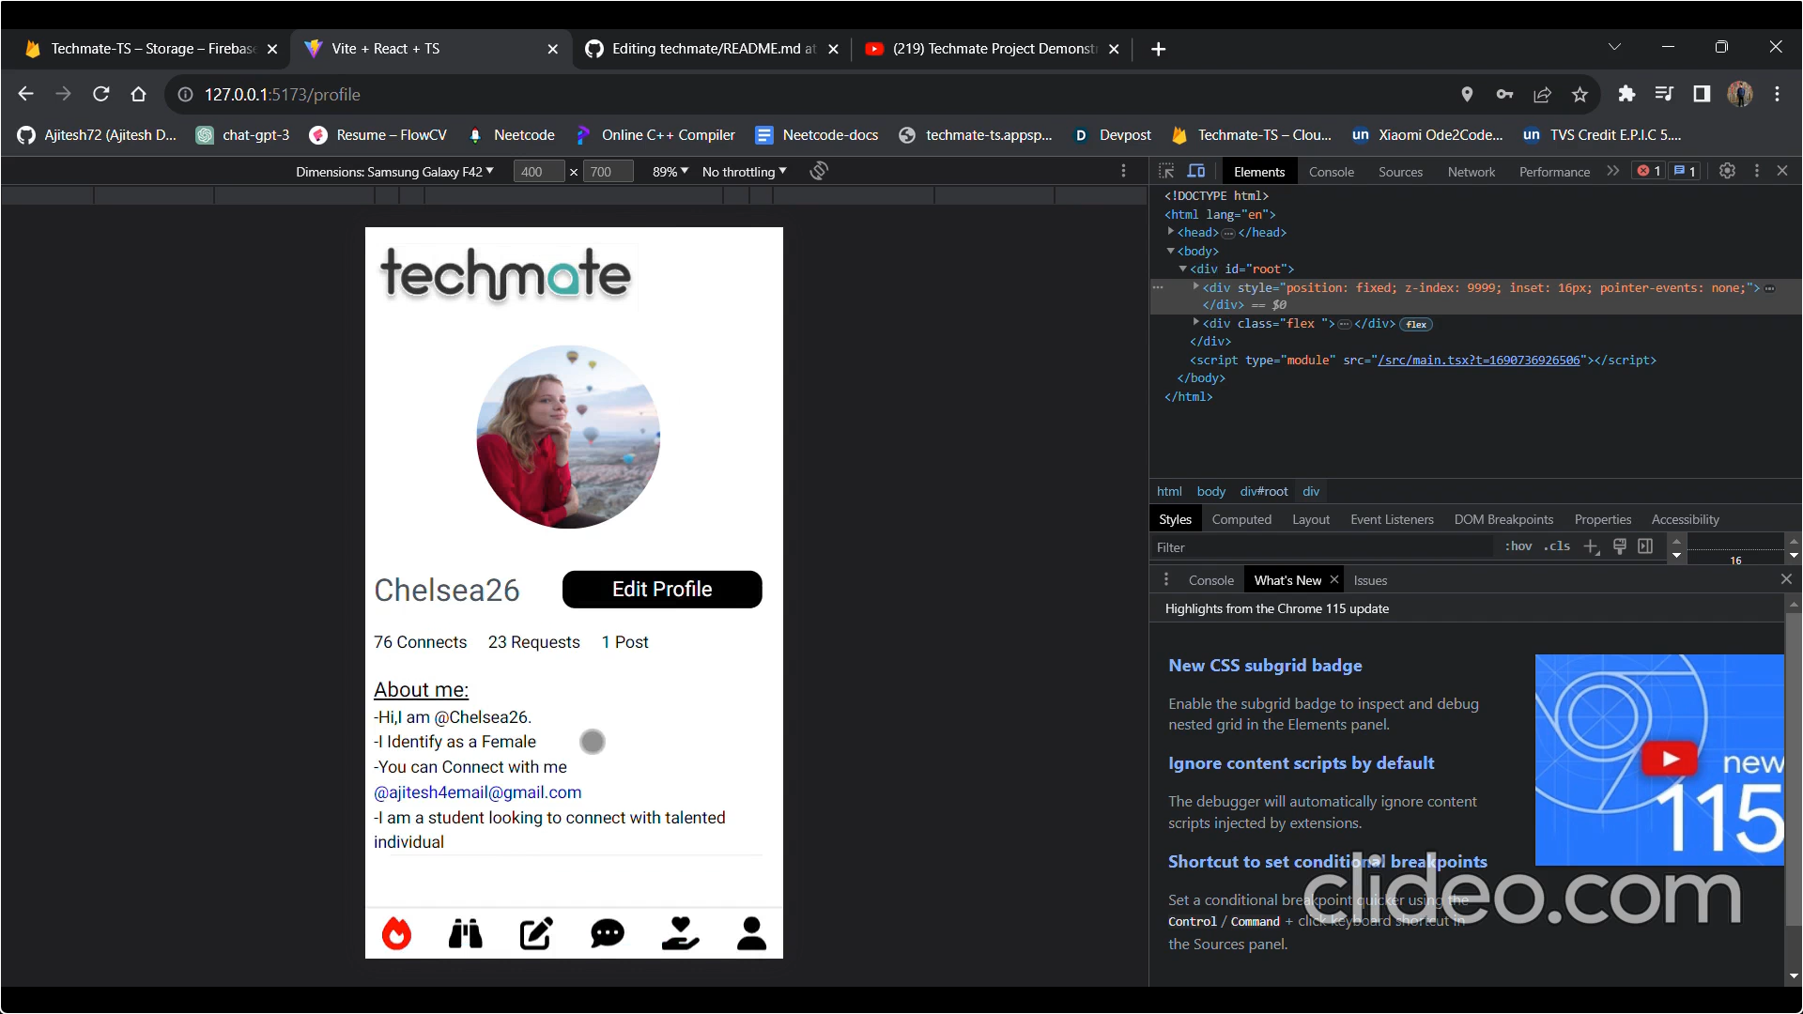Screen dimensions: 1803x1014
Task: Switch to the Network tab in DevTools
Action: (x=1471, y=172)
